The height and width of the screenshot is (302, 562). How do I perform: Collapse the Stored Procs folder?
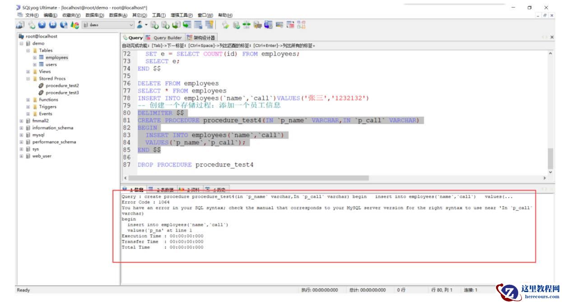coord(28,79)
